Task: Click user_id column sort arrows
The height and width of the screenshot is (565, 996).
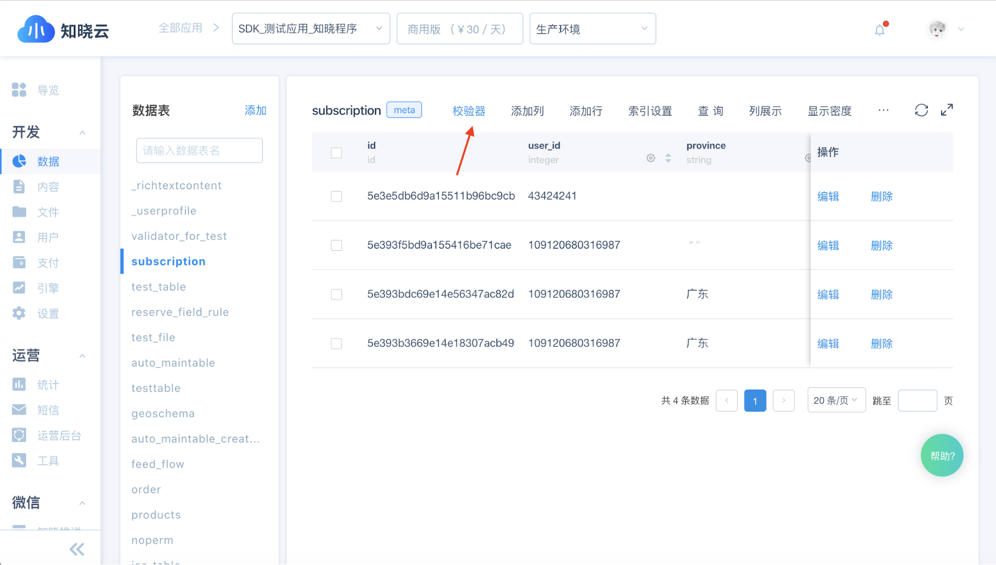Action: [x=668, y=158]
